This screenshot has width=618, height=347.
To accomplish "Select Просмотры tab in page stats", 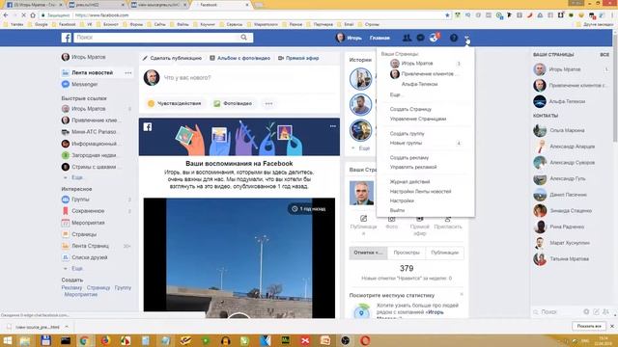I will pyautogui.click(x=407, y=253).
